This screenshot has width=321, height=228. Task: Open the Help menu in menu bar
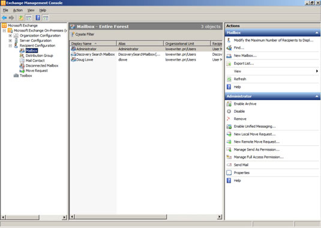43,10
